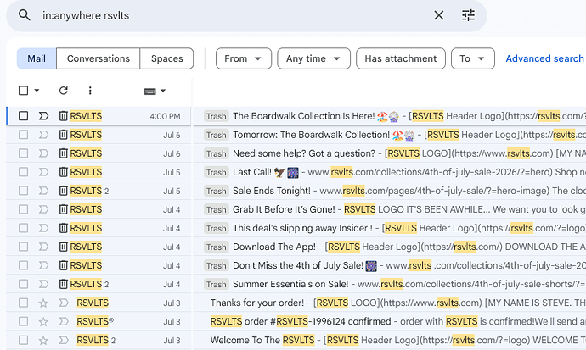Tick the select-all checkbox in toolbar
Screen dimensions: 586x350
pyautogui.click(x=23, y=91)
